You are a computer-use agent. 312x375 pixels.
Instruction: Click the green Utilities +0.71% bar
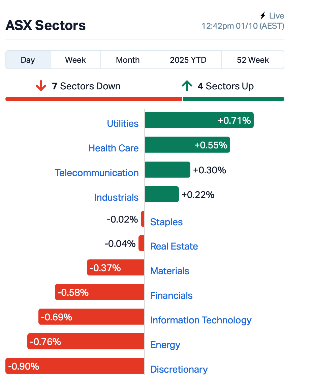(199, 120)
